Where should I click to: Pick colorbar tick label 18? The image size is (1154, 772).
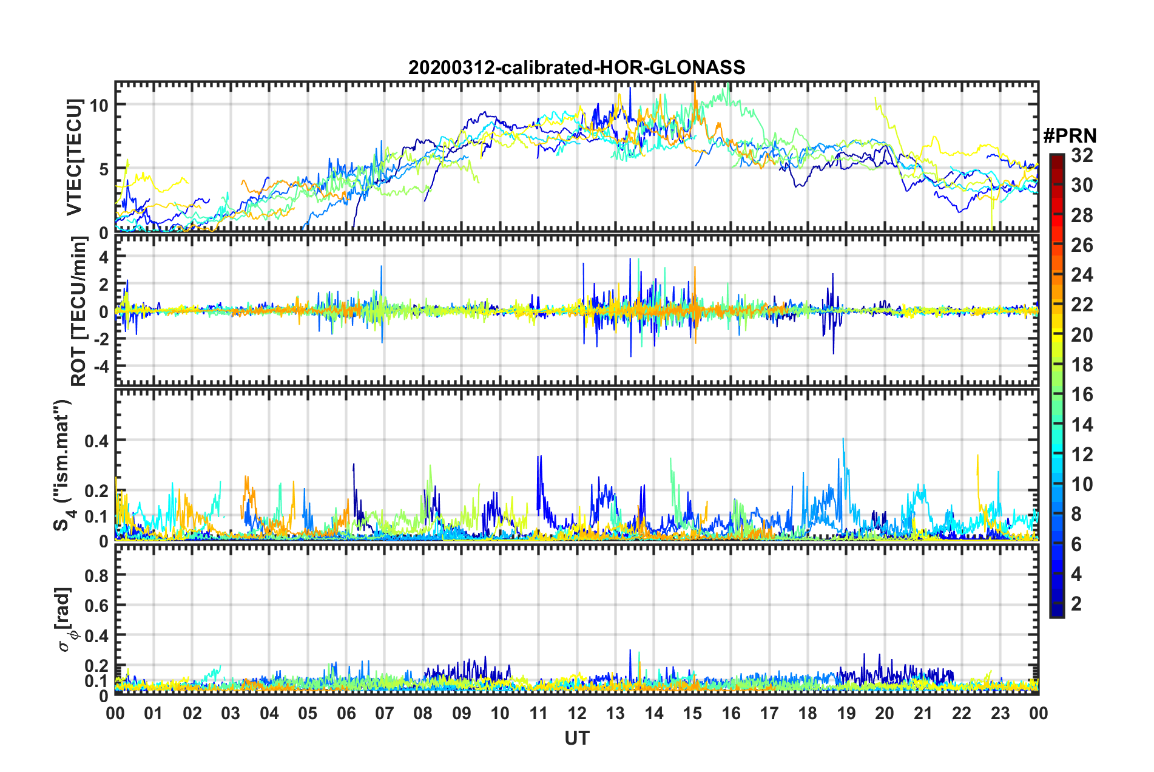point(1082,365)
